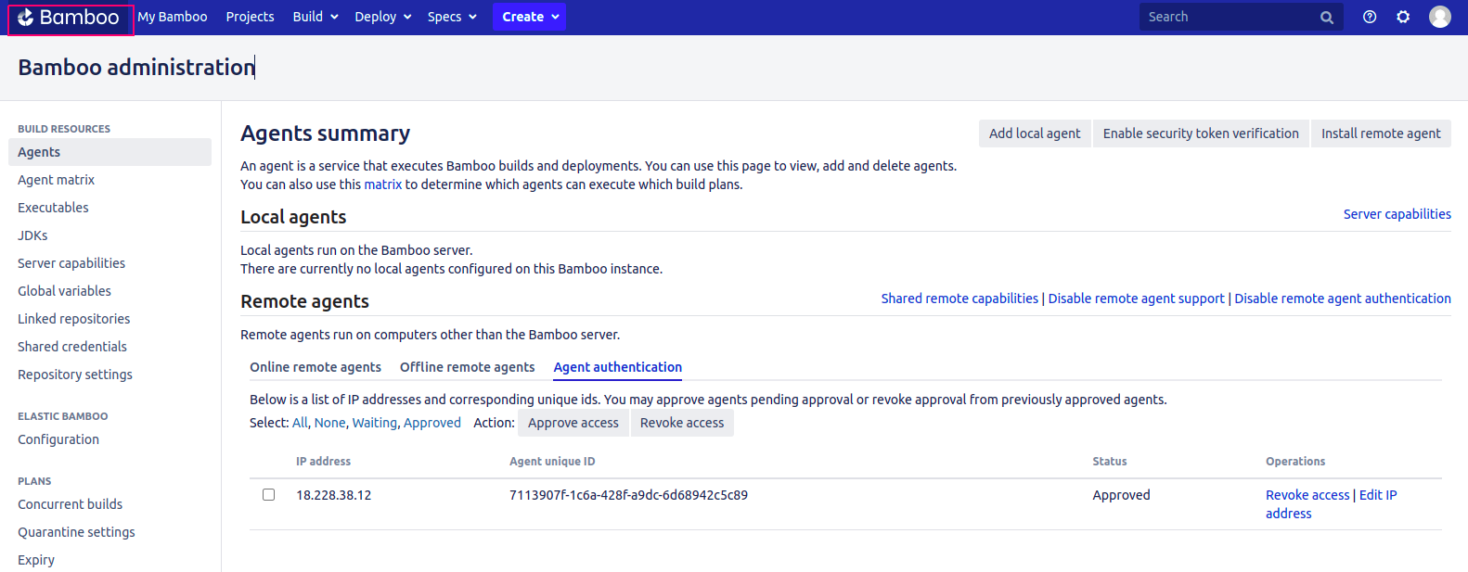Switch to Offline remote agents tab

pyautogui.click(x=468, y=367)
